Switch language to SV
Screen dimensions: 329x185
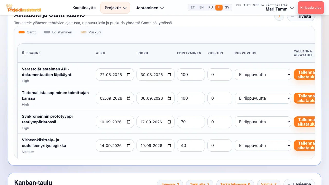(x=227, y=7)
